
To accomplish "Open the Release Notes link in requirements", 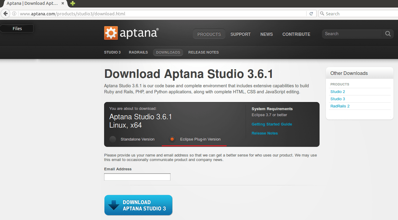I will point(265,133).
